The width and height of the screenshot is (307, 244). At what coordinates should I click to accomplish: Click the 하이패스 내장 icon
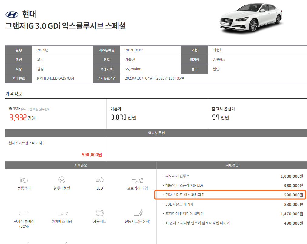63,213
